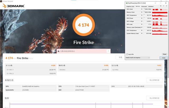Open the Intel Iris Xe Graphics device selector
Screen dimensions: 169x108
[138, 58]
